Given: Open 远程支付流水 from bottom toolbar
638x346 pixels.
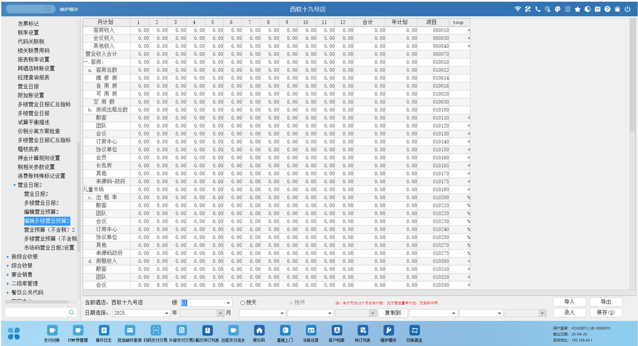Looking at the screenshot, I should pos(233,334).
